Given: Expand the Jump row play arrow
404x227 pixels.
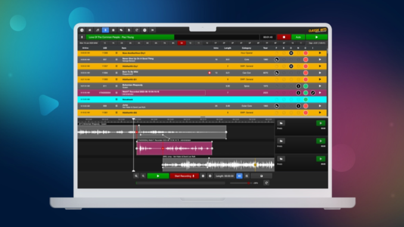Looking at the screenshot, I should coord(320,106).
